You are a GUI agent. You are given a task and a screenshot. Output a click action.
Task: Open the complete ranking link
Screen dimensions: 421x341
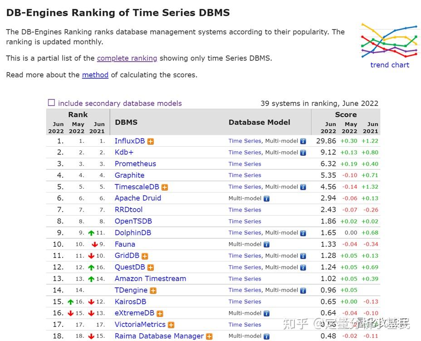point(127,58)
